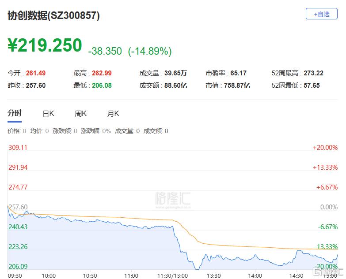Open the 日K daily candlestick tab

[48, 113]
